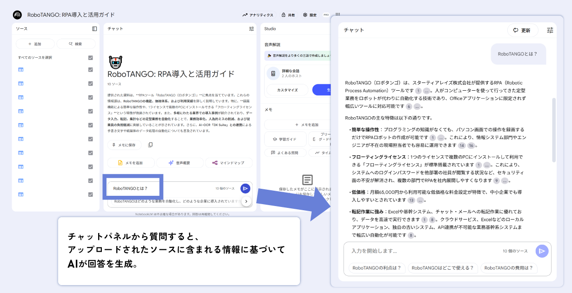The image size is (572, 293).
Task: Send the question with the center arrow button
Action: coord(246,188)
